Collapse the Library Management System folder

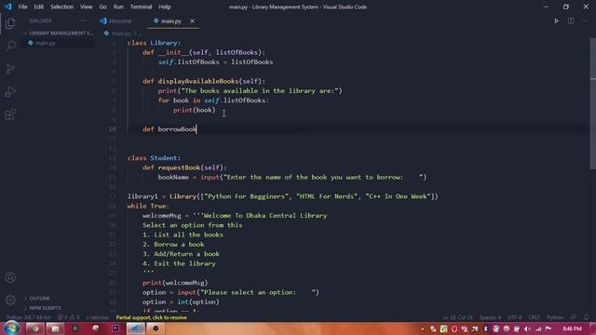59,33
